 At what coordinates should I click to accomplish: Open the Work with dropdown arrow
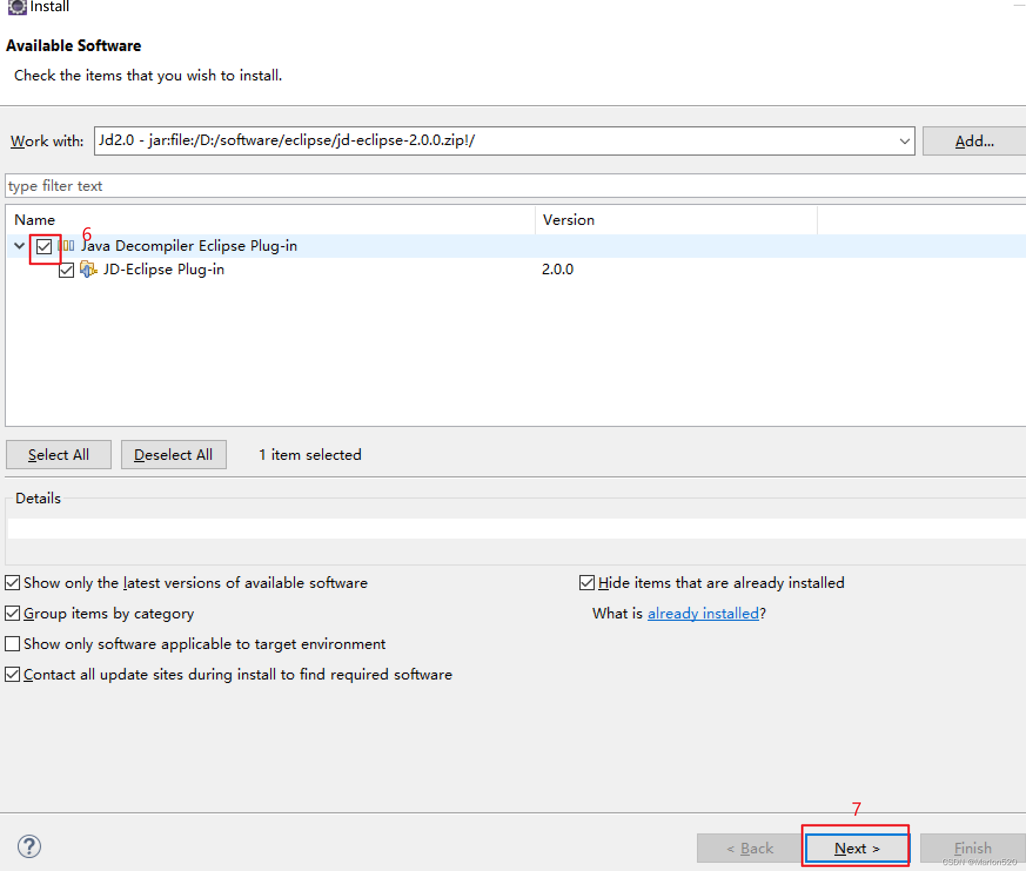click(x=904, y=141)
